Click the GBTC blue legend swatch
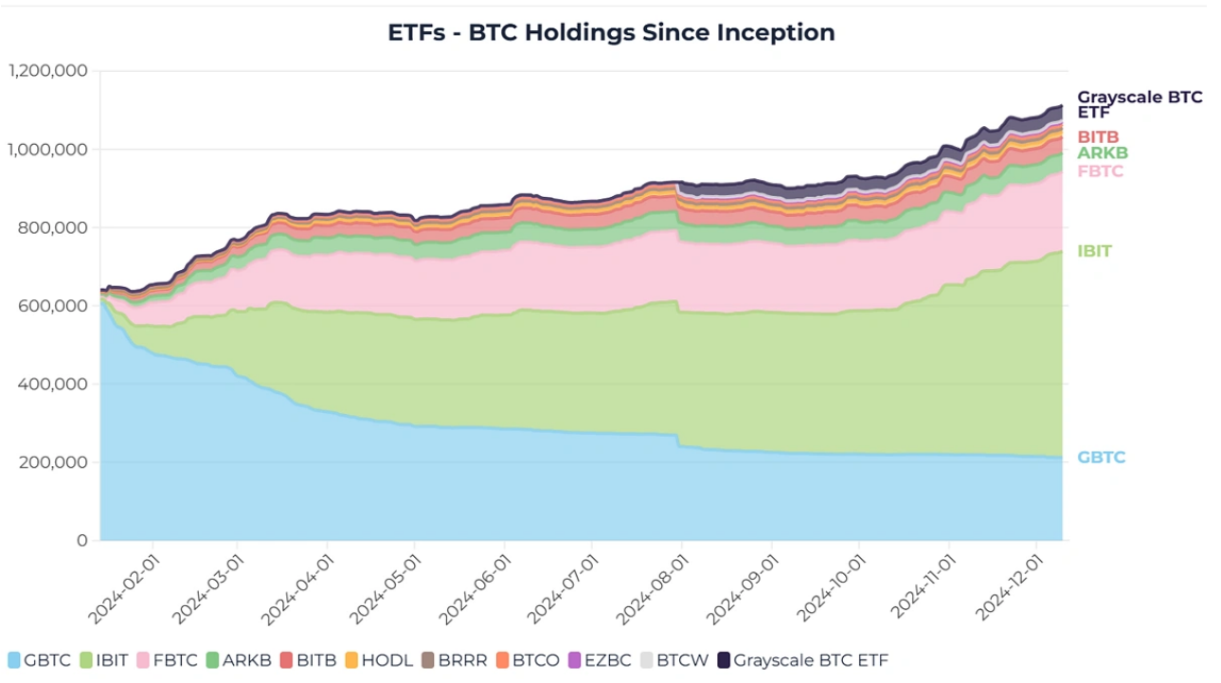Screen dimensions: 1221x683 [x=14, y=660]
